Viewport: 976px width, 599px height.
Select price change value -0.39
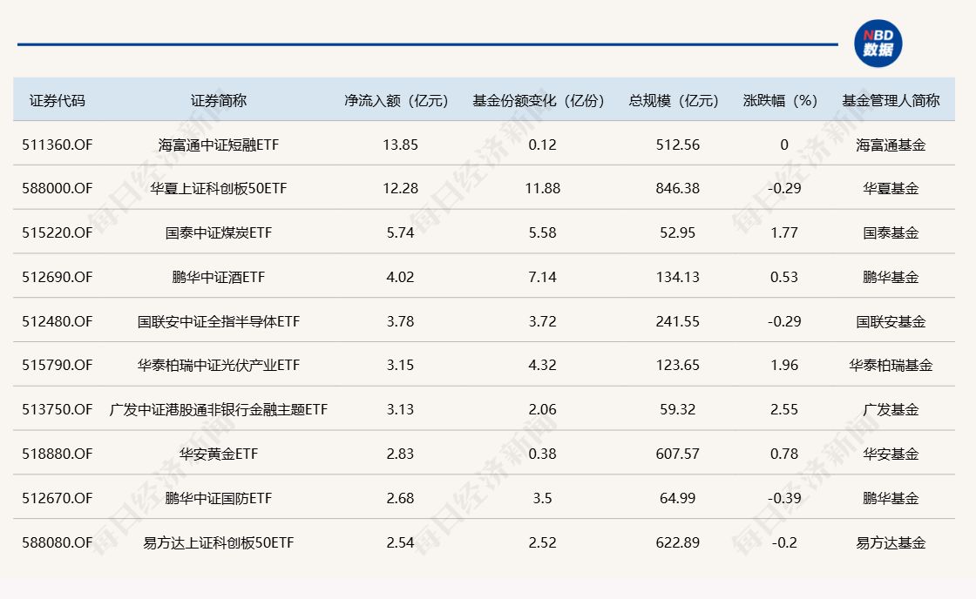[x=784, y=498]
